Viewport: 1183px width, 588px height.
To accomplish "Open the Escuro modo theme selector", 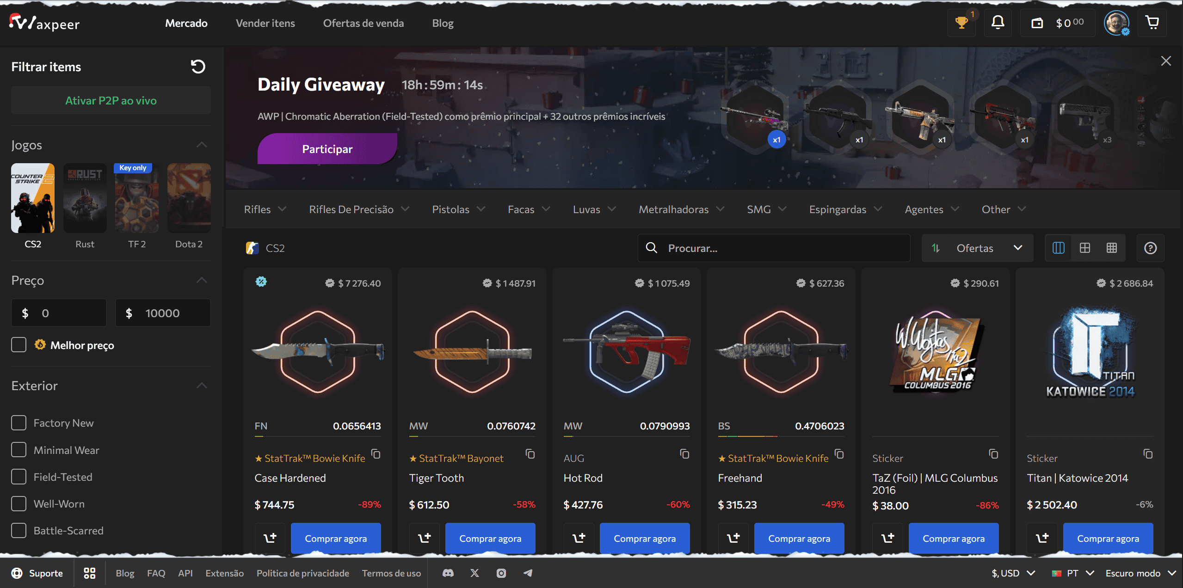I will 1140,573.
